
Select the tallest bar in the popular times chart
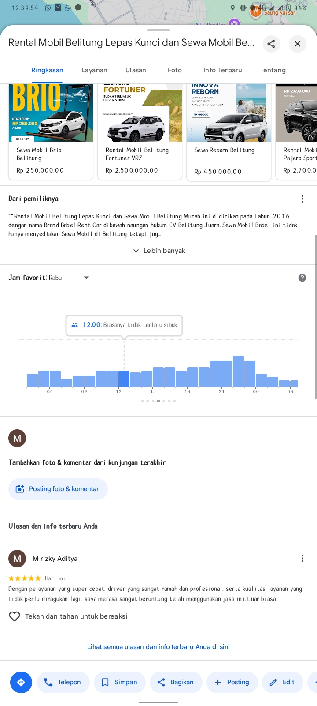pos(239,371)
